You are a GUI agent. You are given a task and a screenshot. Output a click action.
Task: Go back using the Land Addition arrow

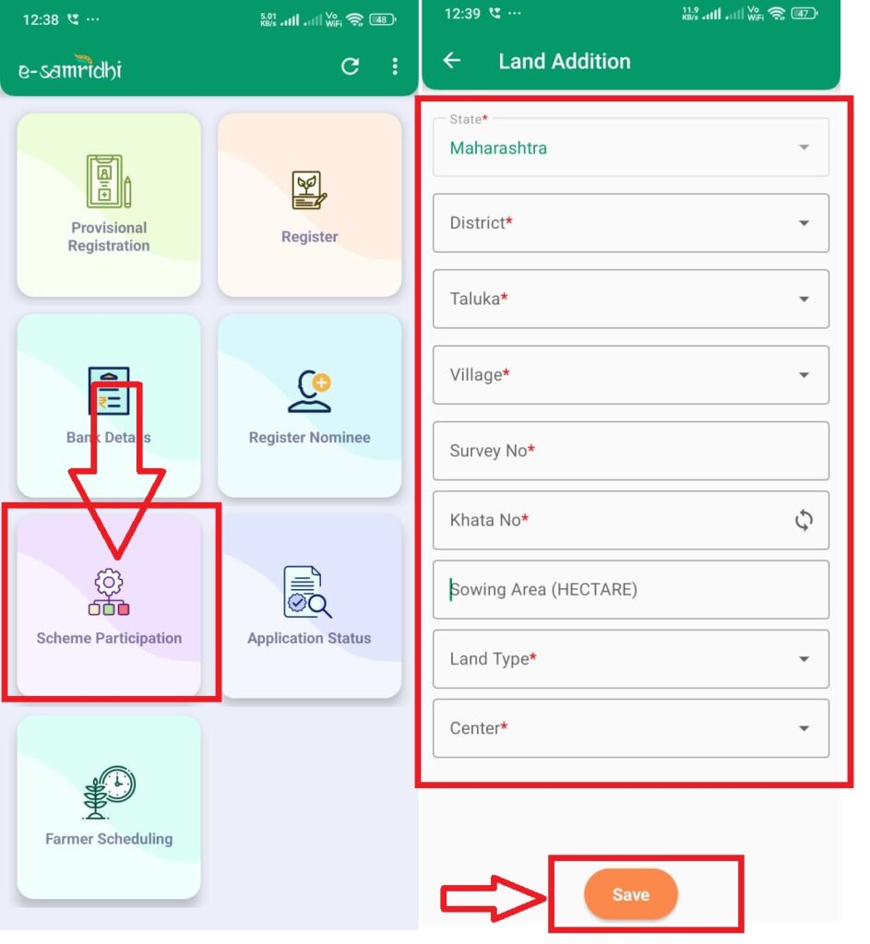(x=451, y=61)
